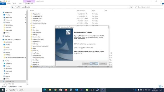The height and width of the screenshot is (92, 164).
Task: Open Explorer help question mark icon
Action: [x=163, y=4]
